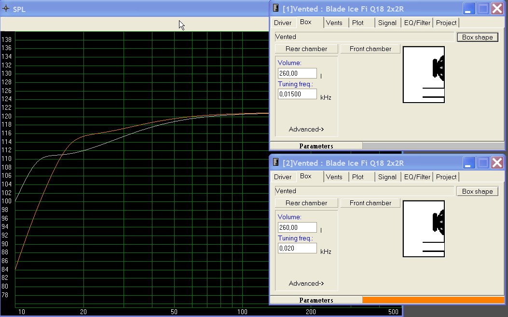Image resolution: width=508 pixels, height=317 pixels.
Task: Expand Advanced options in window [1]
Action: pyautogui.click(x=306, y=129)
